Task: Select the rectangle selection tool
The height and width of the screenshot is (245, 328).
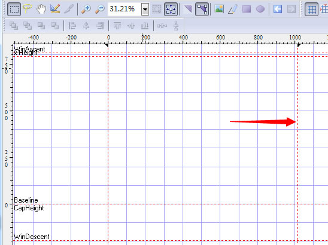Action: [x=14, y=9]
